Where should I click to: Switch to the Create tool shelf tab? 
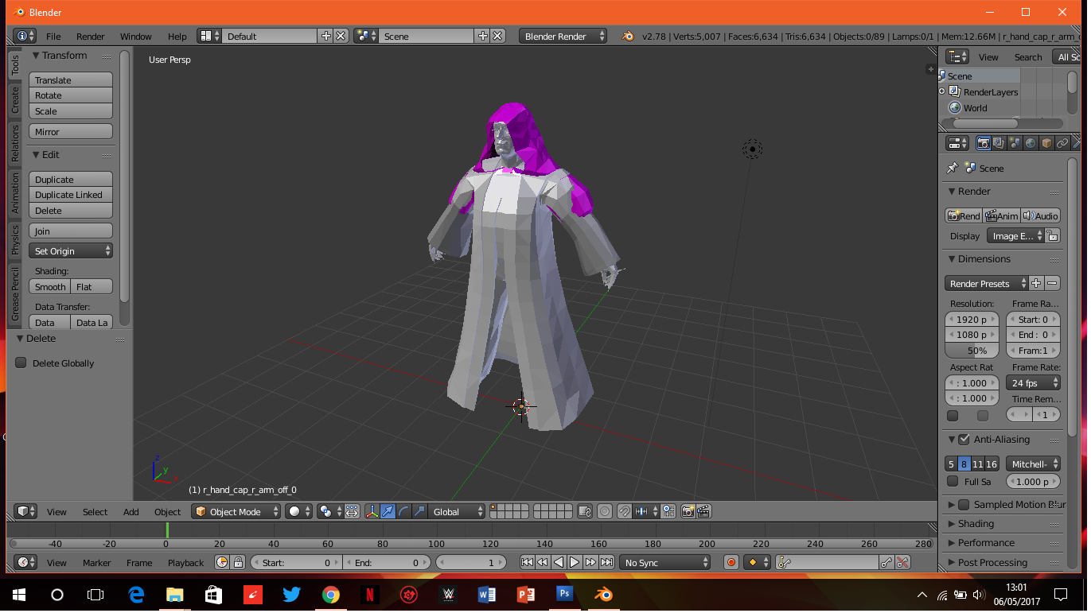pos(15,100)
